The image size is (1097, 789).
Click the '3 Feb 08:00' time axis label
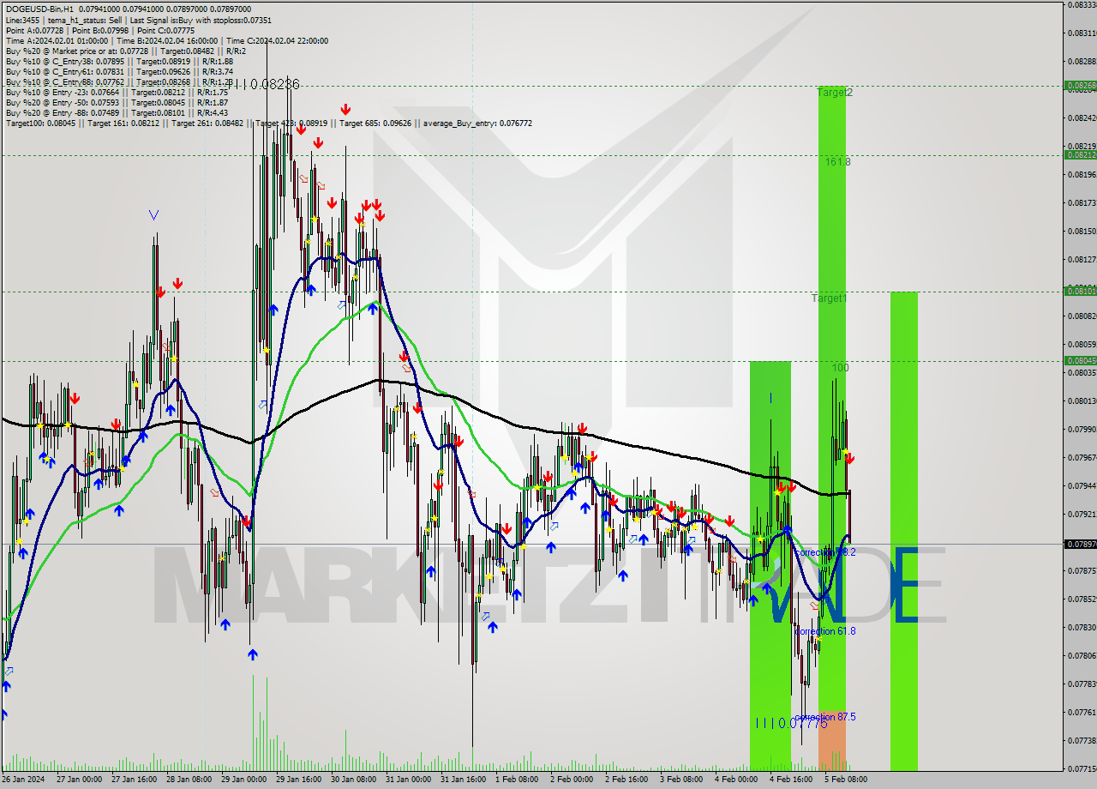tap(681, 779)
